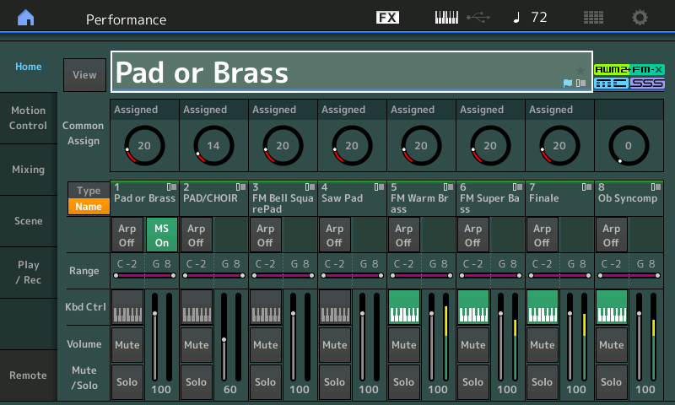The image size is (675, 405).
Task: Open Part 4 Saw Pad name menu
Action: pyautogui.click(x=351, y=200)
